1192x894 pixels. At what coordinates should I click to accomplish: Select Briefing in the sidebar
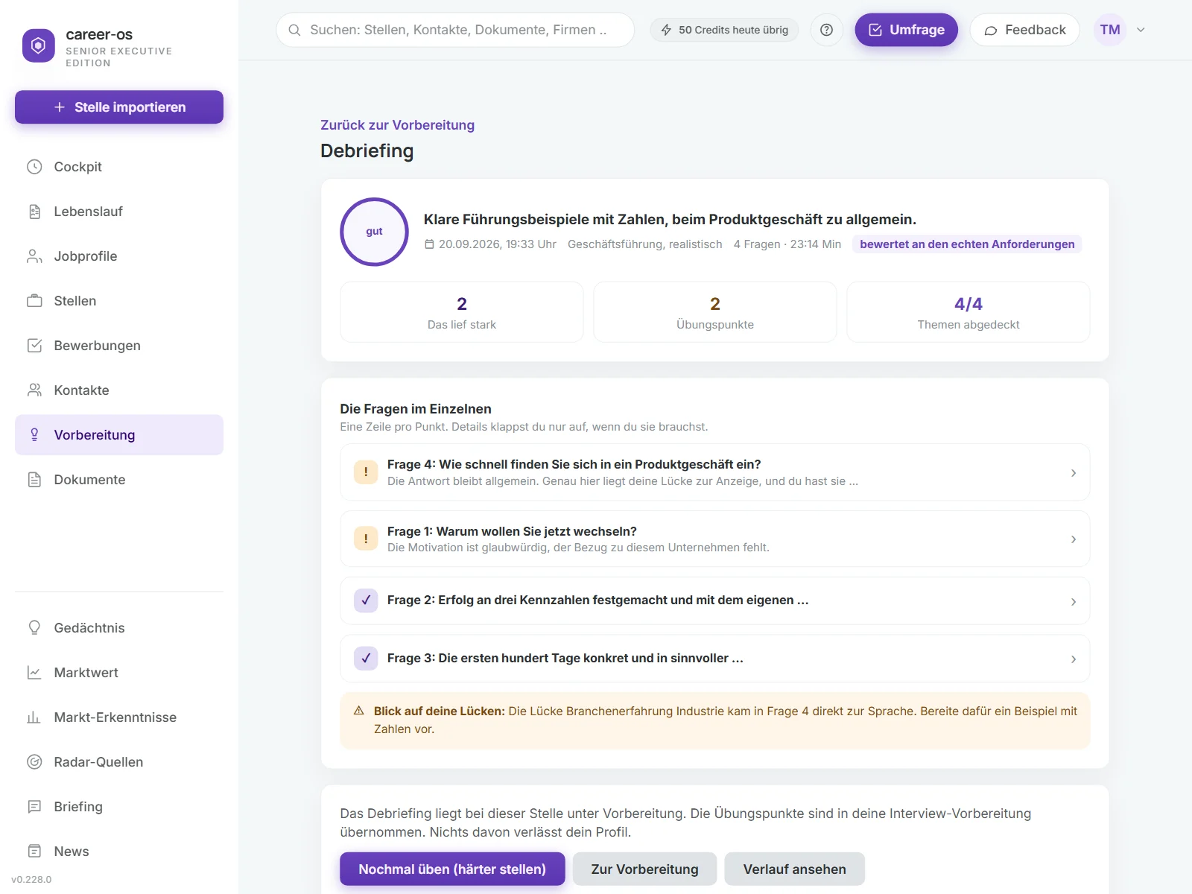tap(119, 807)
